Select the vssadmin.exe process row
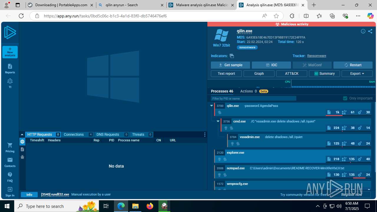Screen dimensions: 377x212 tap(299, 140)
